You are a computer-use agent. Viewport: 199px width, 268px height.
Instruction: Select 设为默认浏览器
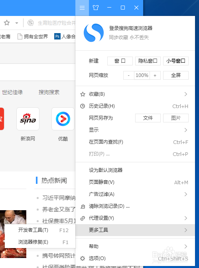tap(135, 170)
